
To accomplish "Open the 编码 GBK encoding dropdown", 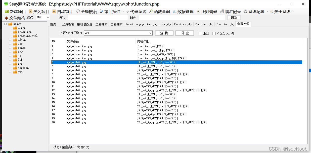I will 48,17.
